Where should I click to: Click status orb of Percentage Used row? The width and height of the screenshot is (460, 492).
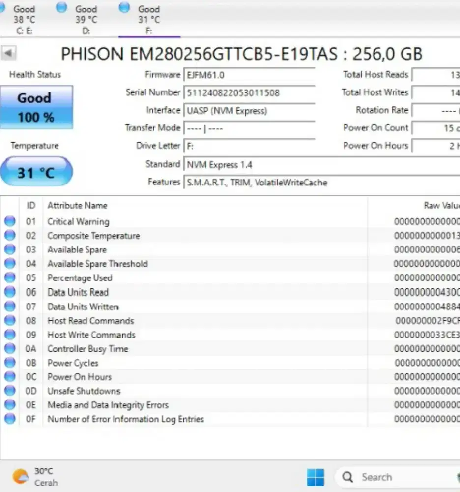[10, 277]
